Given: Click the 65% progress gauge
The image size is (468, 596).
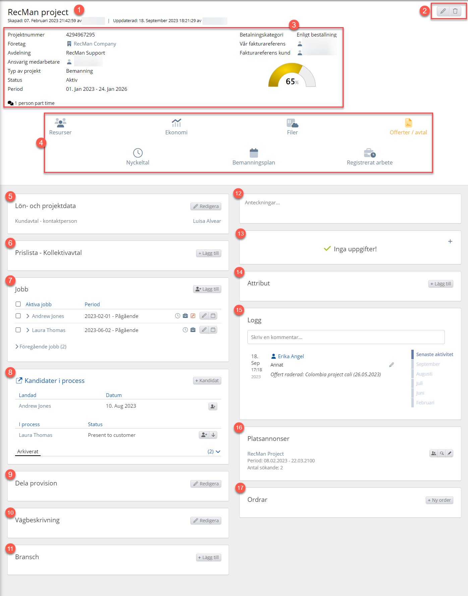Looking at the screenshot, I should 292,75.
